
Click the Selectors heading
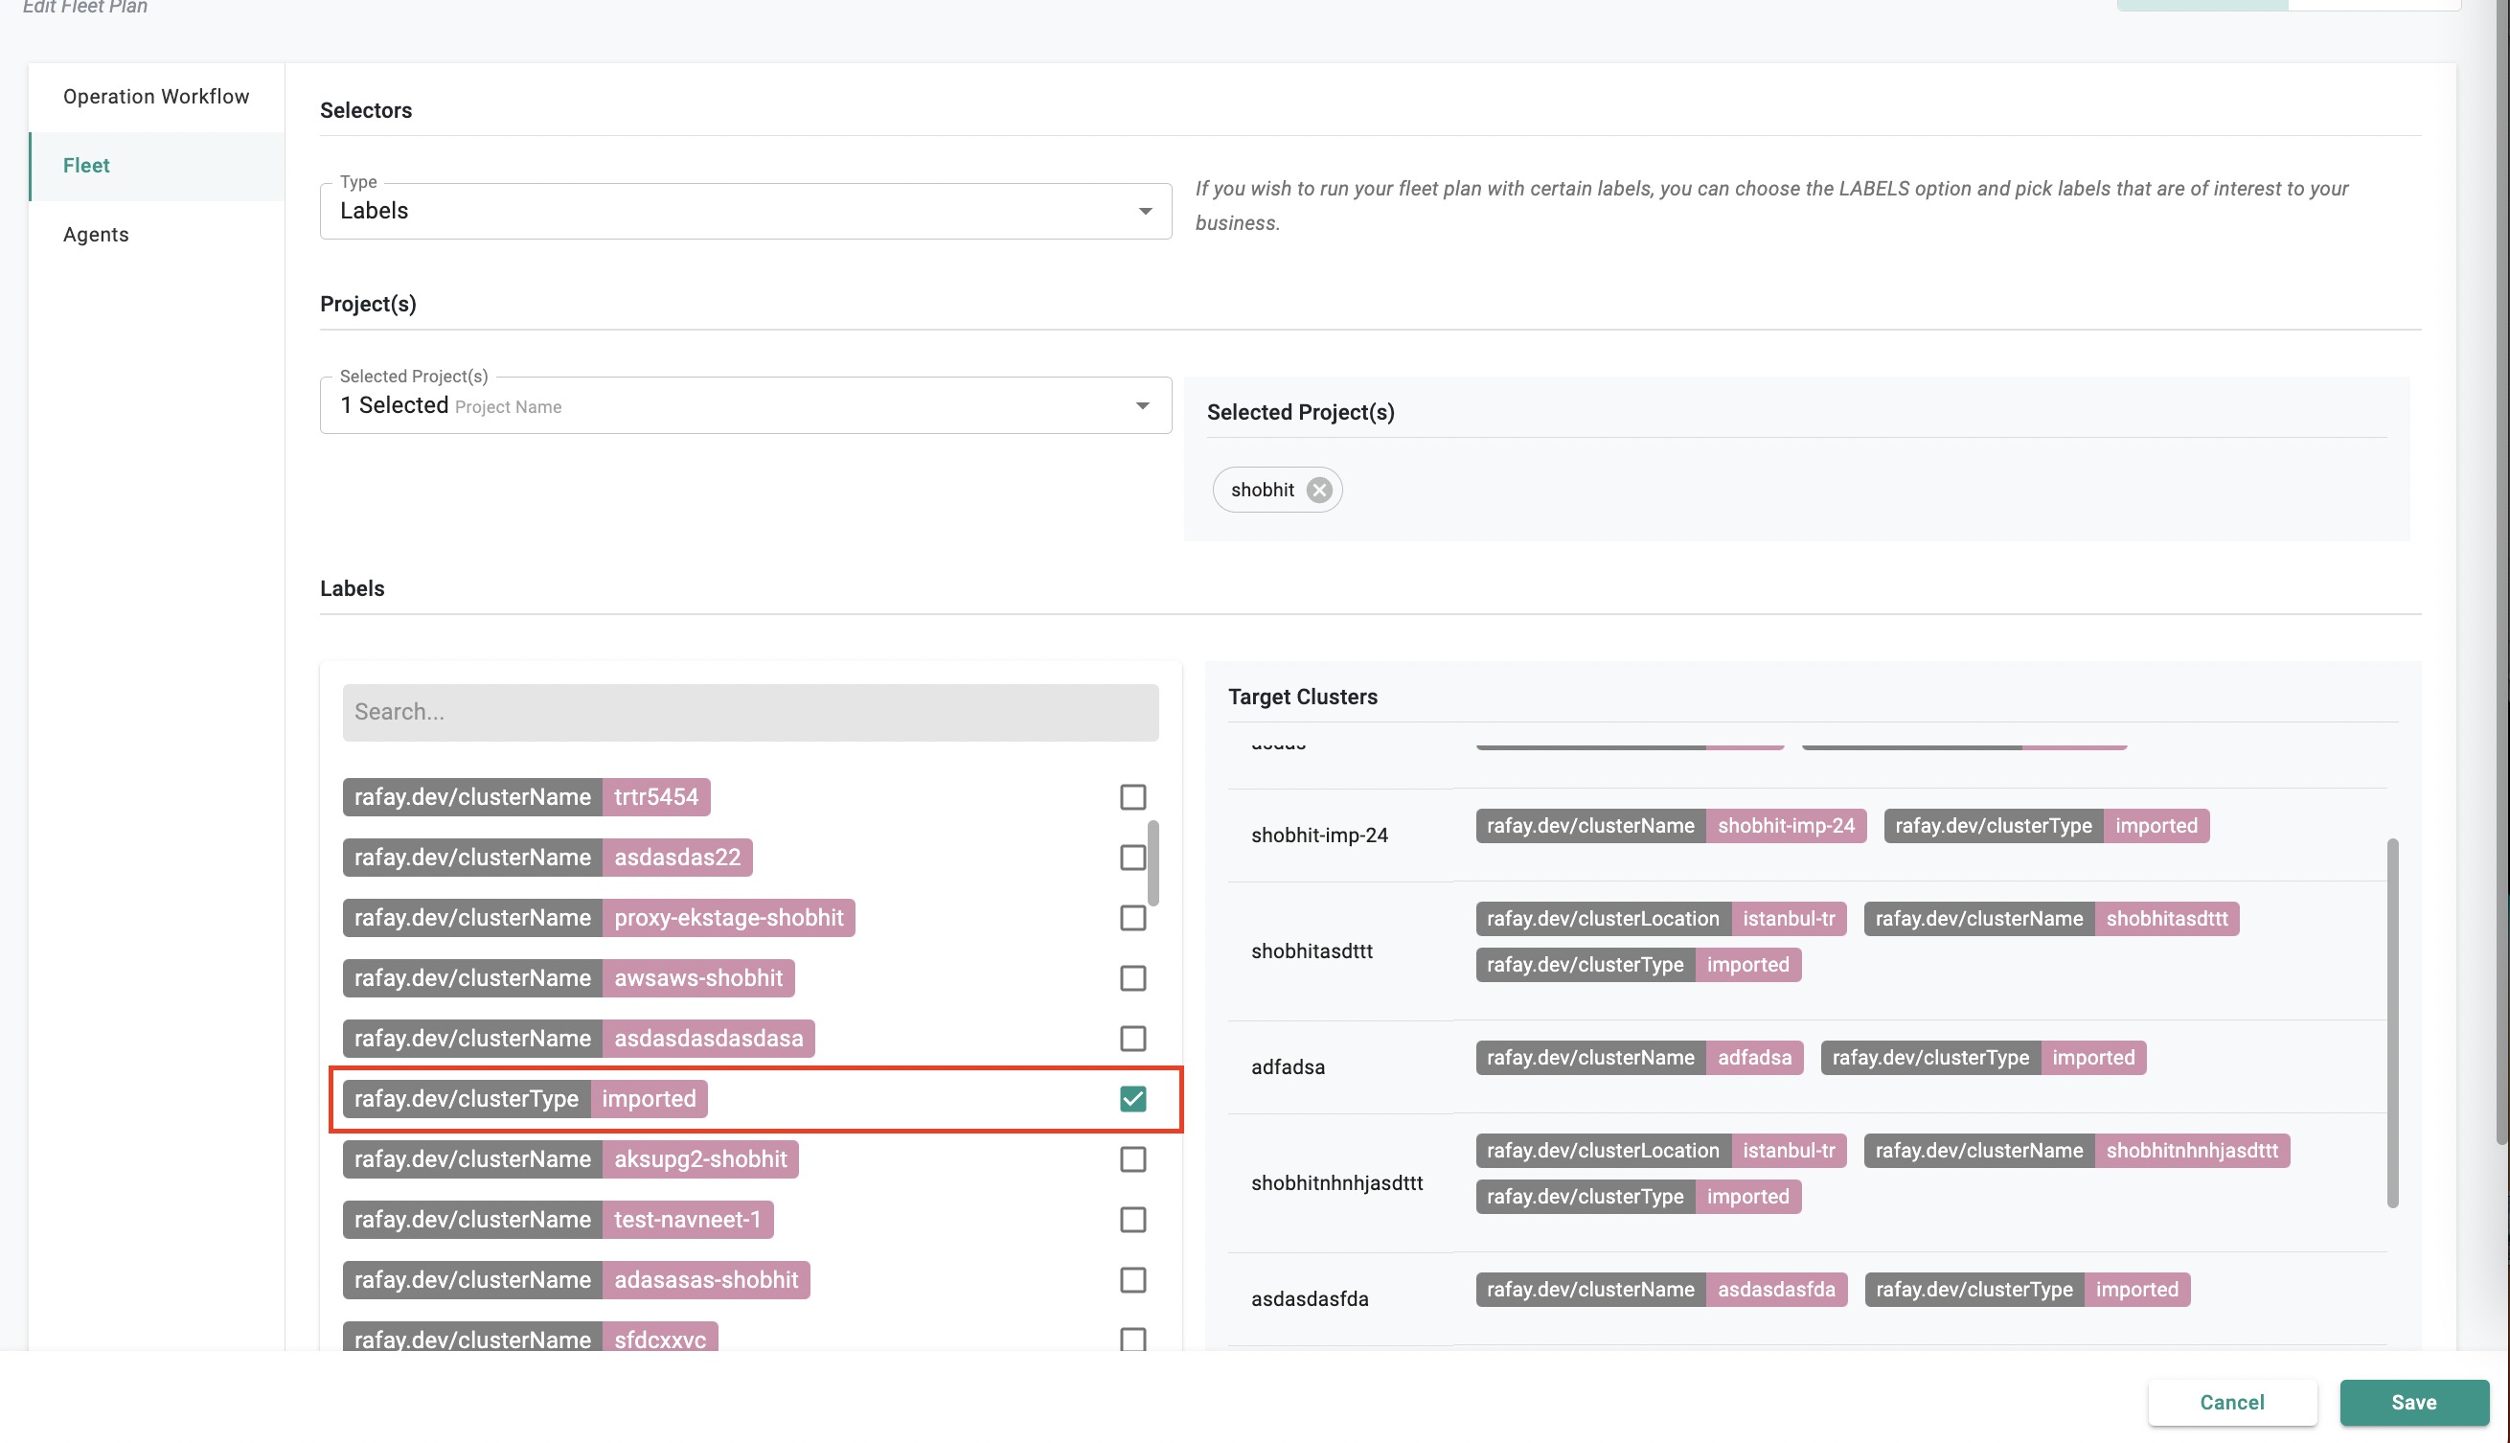click(x=366, y=110)
